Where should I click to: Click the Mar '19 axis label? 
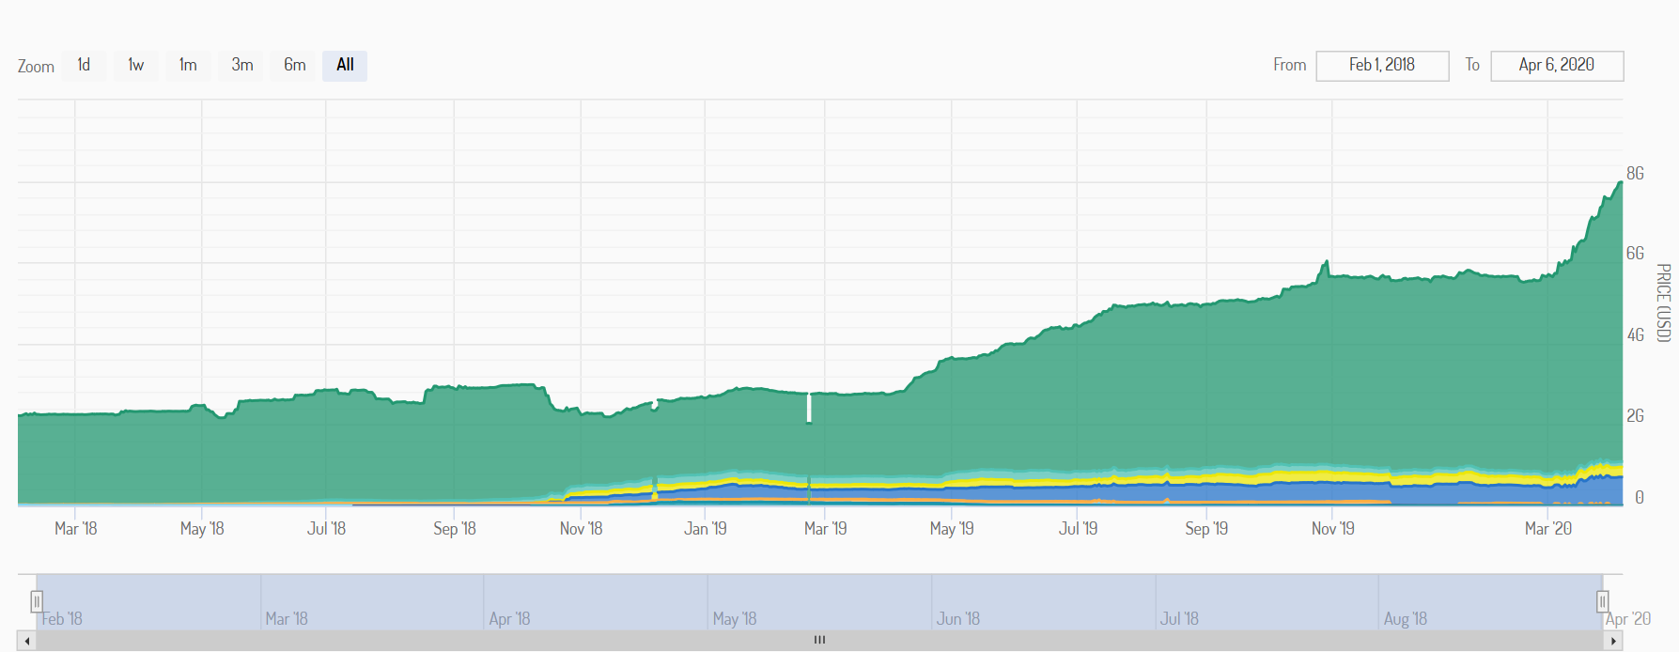(826, 529)
